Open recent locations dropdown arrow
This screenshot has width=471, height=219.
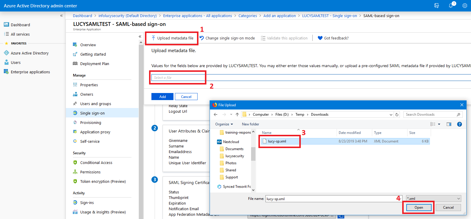[231, 115]
